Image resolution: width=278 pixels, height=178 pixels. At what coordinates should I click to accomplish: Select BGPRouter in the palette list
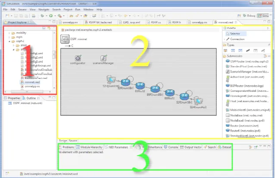coord(245,86)
